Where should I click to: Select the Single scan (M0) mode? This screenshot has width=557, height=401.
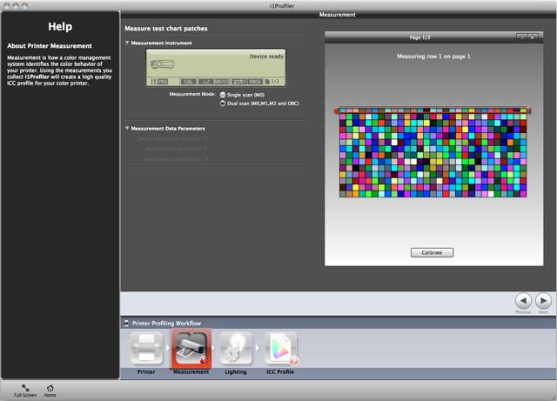pyautogui.click(x=223, y=95)
